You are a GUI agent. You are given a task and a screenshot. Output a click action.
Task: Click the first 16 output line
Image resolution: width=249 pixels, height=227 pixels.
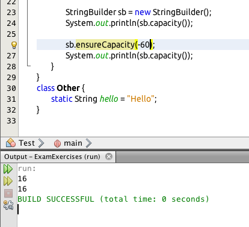point(22,179)
